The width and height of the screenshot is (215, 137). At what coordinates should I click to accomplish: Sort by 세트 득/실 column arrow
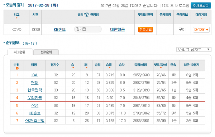(x=161, y=68)
